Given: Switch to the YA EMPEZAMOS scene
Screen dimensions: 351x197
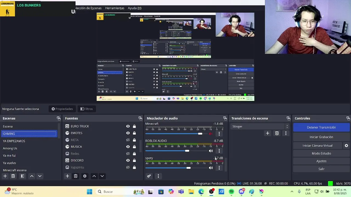Looking at the screenshot, I should pos(14,141).
